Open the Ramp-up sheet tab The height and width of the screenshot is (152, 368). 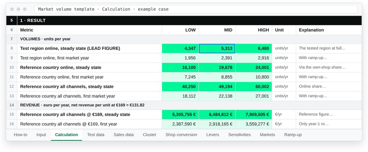point(293,135)
